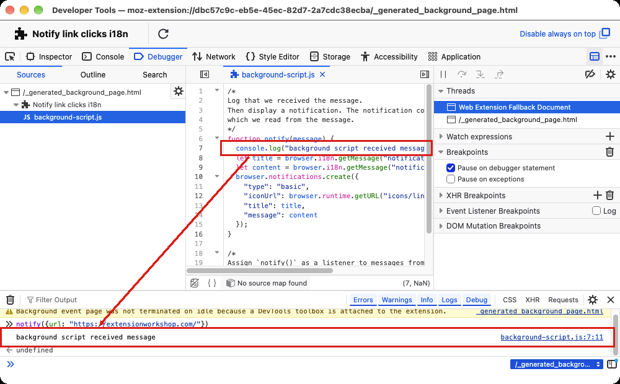Screen dimensions: 620x384
Task: Toggle XHR console filter
Action: 533,300
